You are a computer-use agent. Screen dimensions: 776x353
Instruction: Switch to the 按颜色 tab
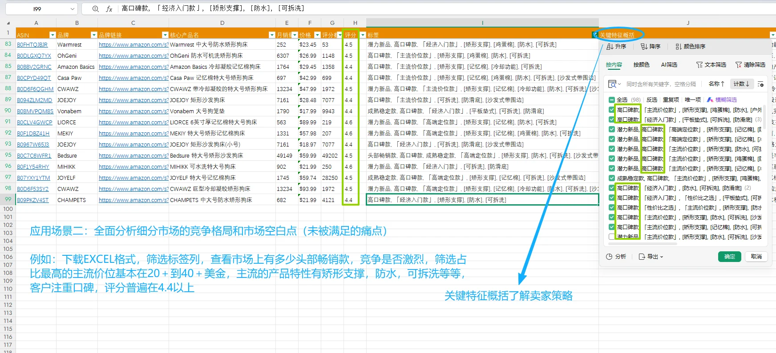(641, 65)
